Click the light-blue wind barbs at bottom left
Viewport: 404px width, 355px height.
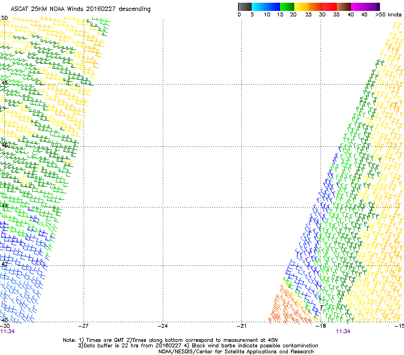click(x=21, y=294)
